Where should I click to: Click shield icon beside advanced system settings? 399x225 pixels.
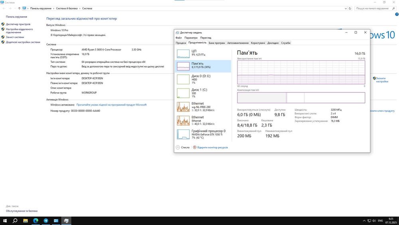tap(3, 42)
